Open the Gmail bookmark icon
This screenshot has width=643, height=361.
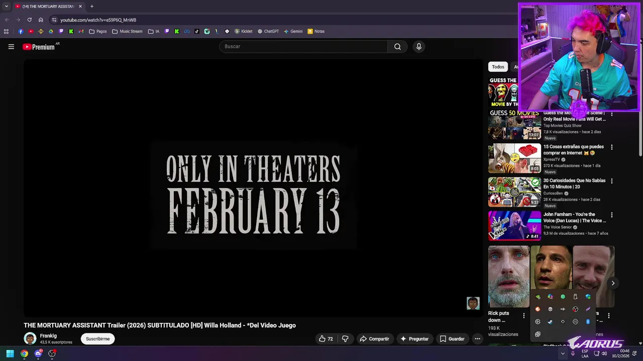coord(81,31)
